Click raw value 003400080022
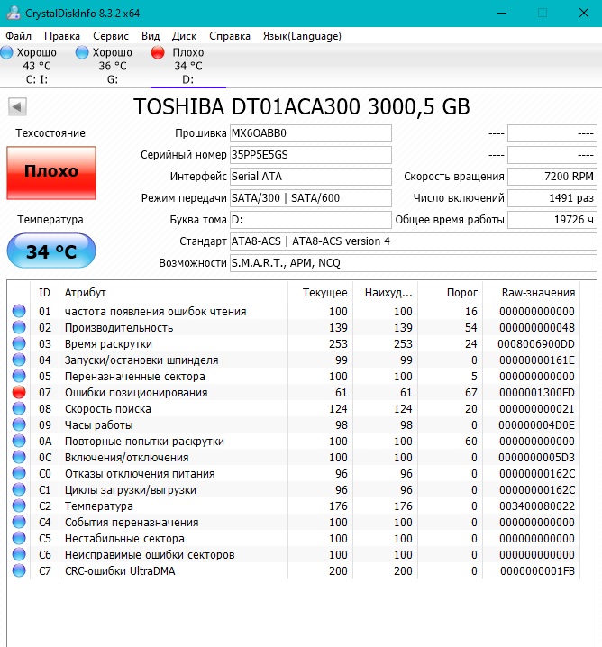 point(537,506)
